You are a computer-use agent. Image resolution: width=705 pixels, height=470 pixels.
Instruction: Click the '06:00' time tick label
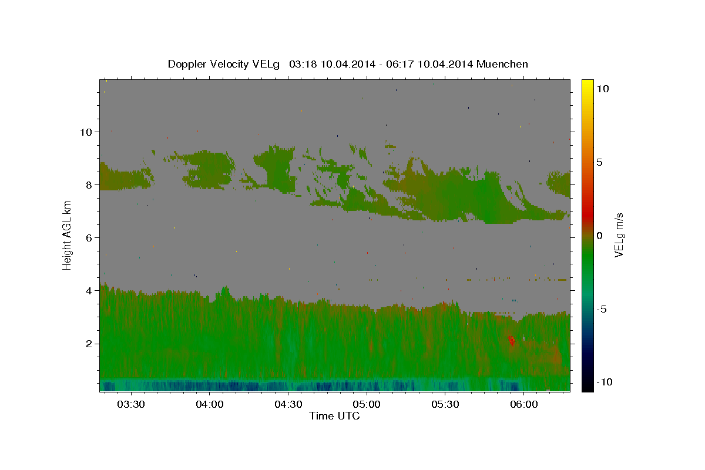pos(524,405)
